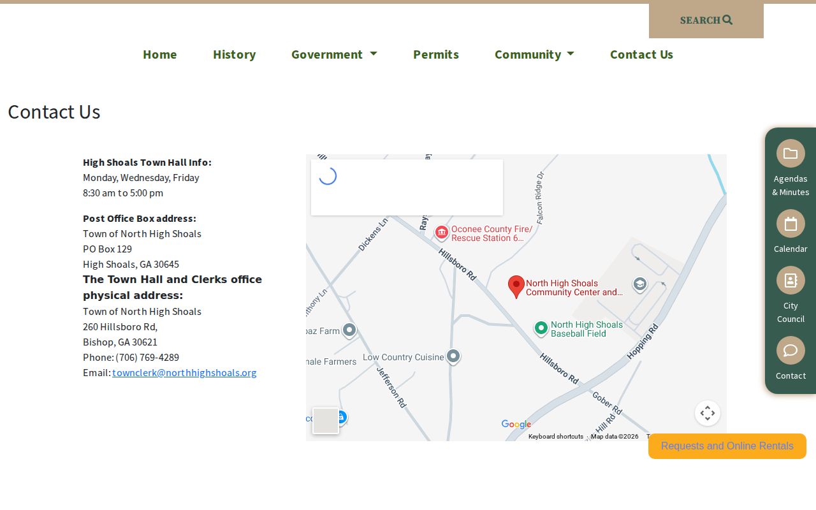The height and width of the screenshot is (510, 816).
Task: Expand the Government dropdown menu
Action: point(334,54)
